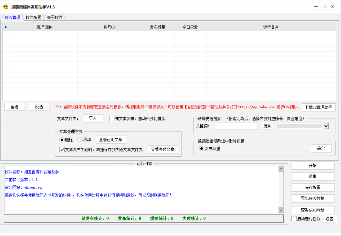Click the app icon in the title bar
Viewport: 341px width, 236px height.
6,7
